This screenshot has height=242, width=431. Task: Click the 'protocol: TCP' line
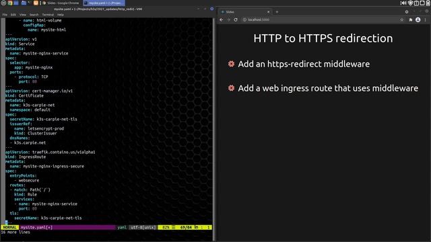[33, 77]
